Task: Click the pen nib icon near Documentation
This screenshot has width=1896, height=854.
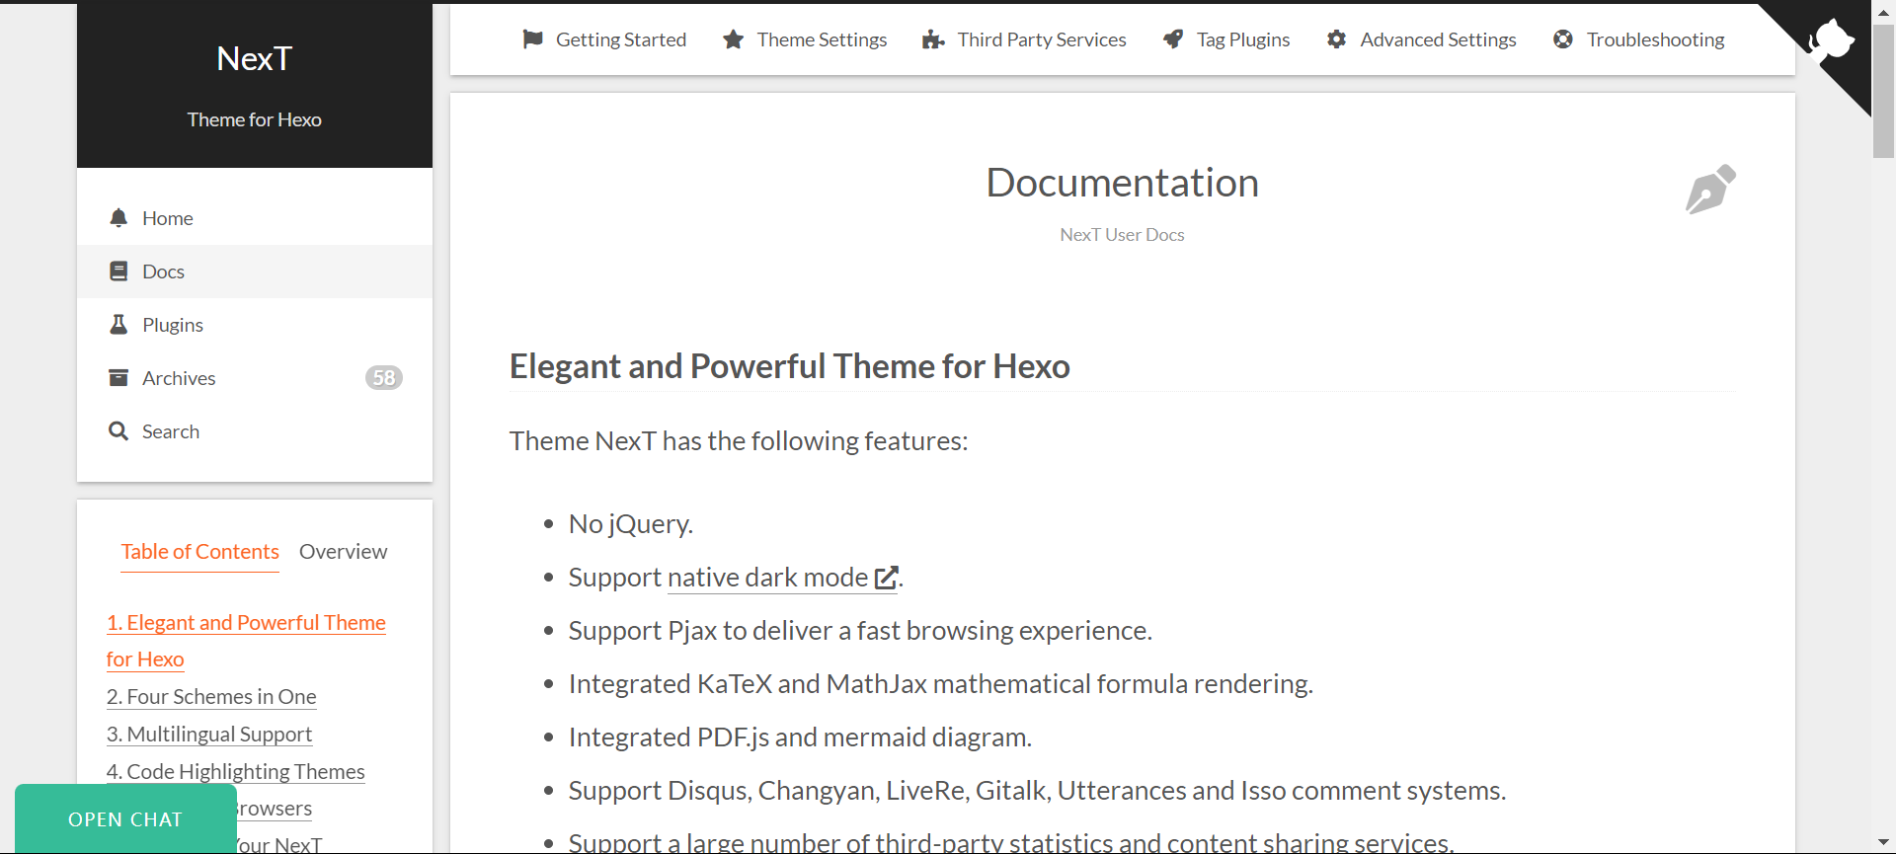Action: pyautogui.click(x=1709, y=189)
